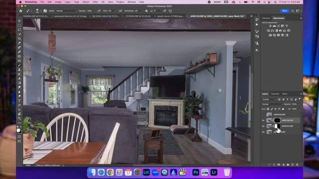
Task: Open the layer filter Kind dropdown
Action: (269, 99)
